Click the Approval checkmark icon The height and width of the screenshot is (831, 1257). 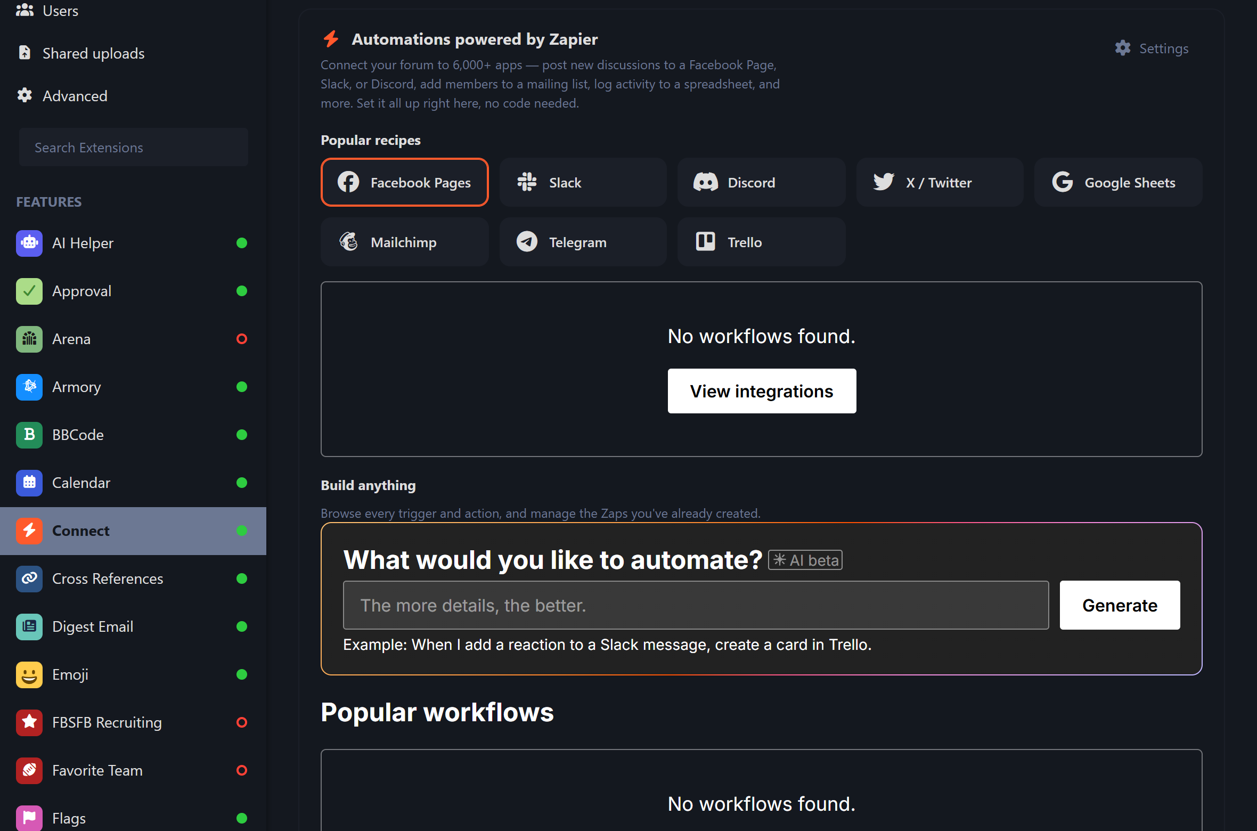(x=29, y=291)
